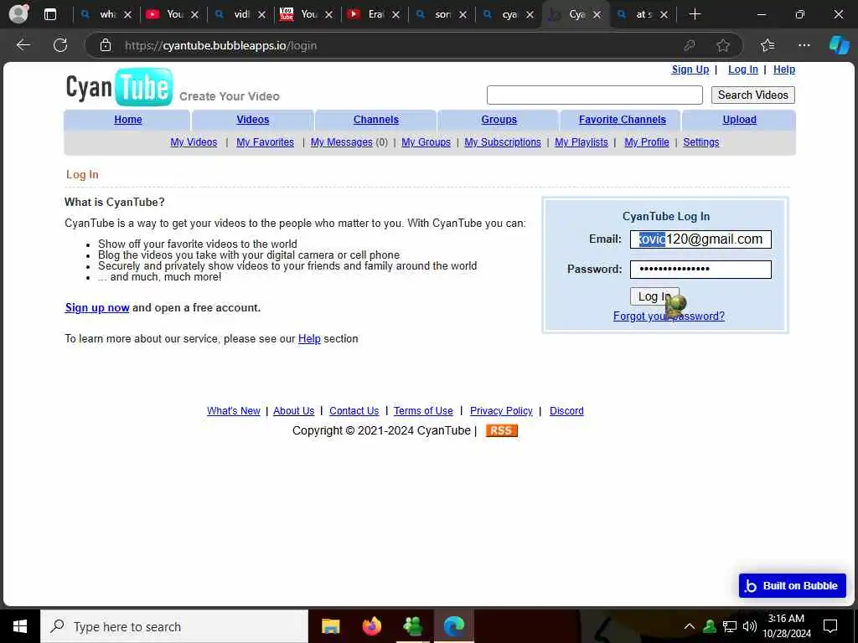Open Discord footer link
Image resolution: width=858 pixels, height=643 pixels.
(x=566, y=411)
